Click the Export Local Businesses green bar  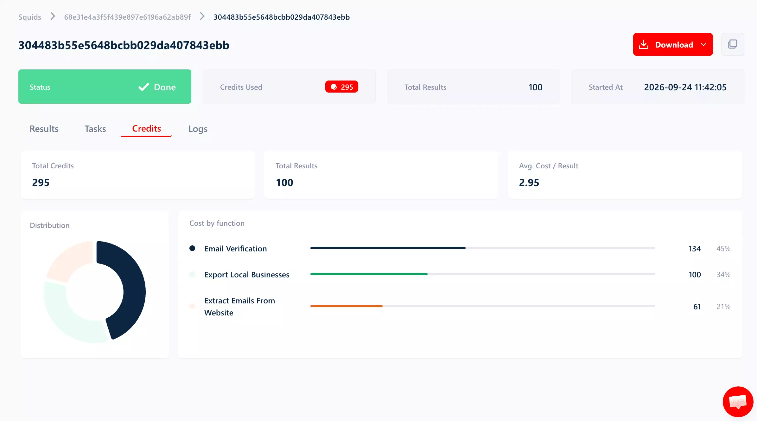(369, 274)
